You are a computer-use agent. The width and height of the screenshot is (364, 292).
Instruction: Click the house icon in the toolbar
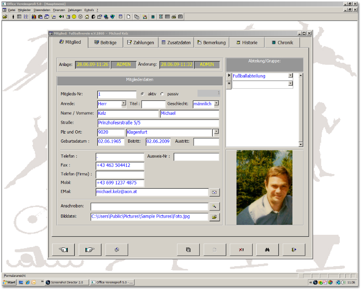tap(87, 17)
